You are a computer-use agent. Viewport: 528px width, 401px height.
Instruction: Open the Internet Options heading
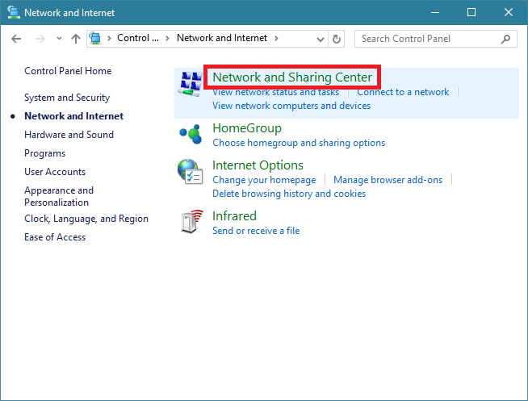coord(258,165)
